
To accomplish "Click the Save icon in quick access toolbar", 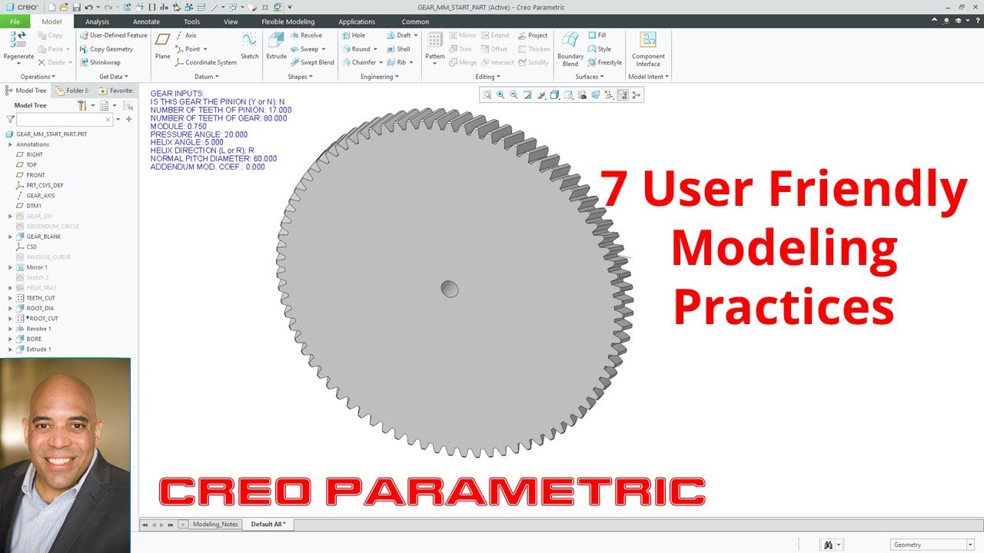I will (x=77, y=7).
